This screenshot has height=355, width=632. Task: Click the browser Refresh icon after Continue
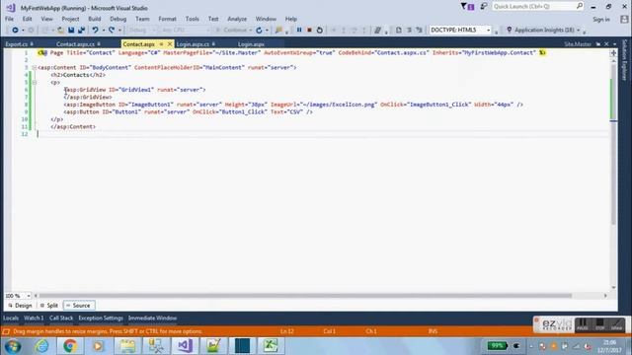click(x=259, y=31)
